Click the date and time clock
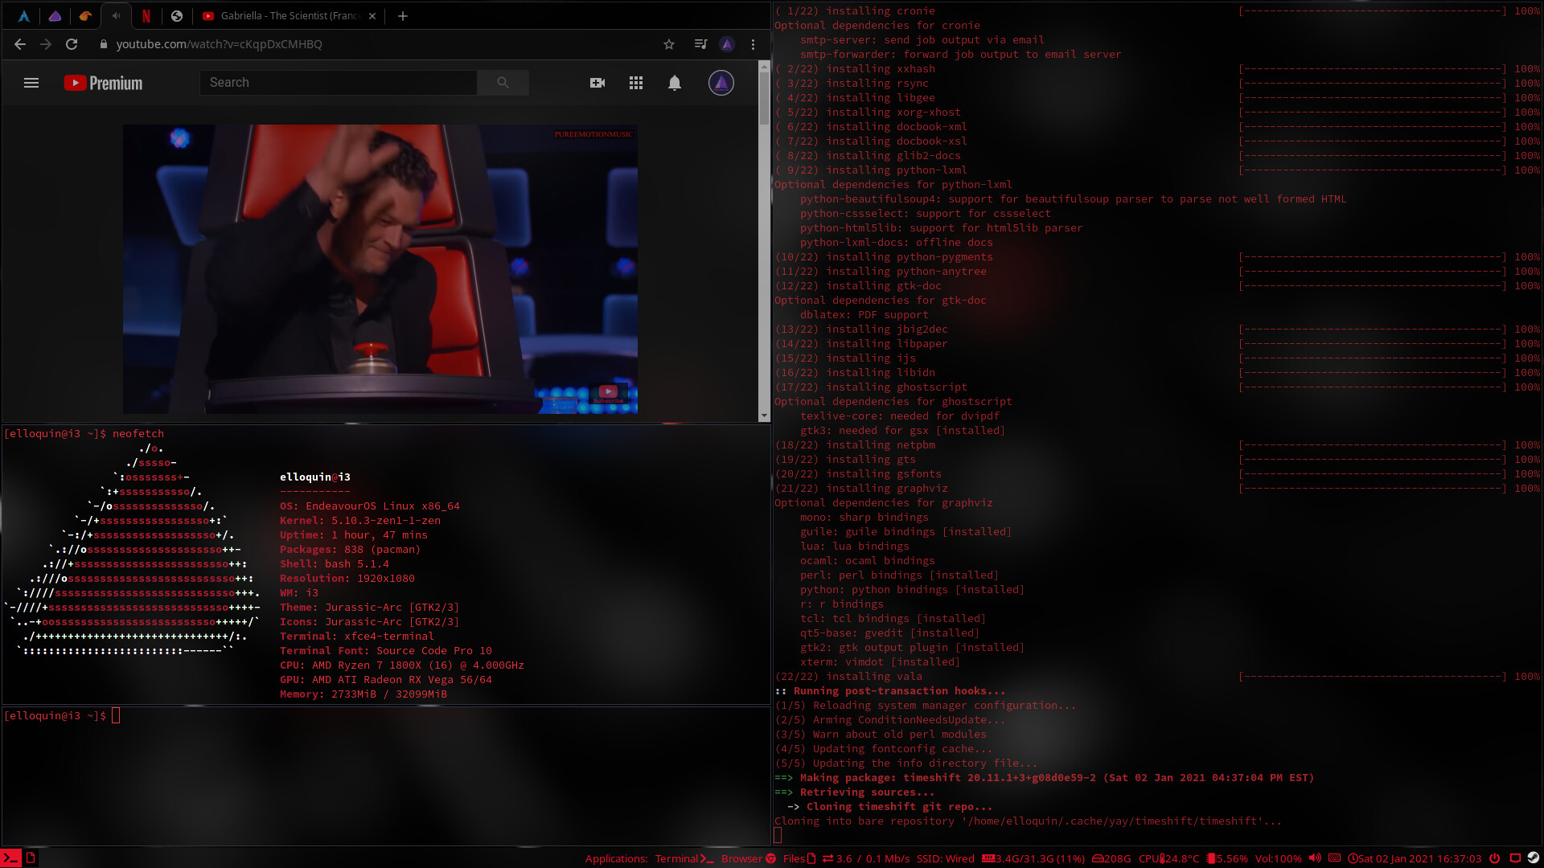This screenshot has width=1544, height=868. coord(1415,858)
